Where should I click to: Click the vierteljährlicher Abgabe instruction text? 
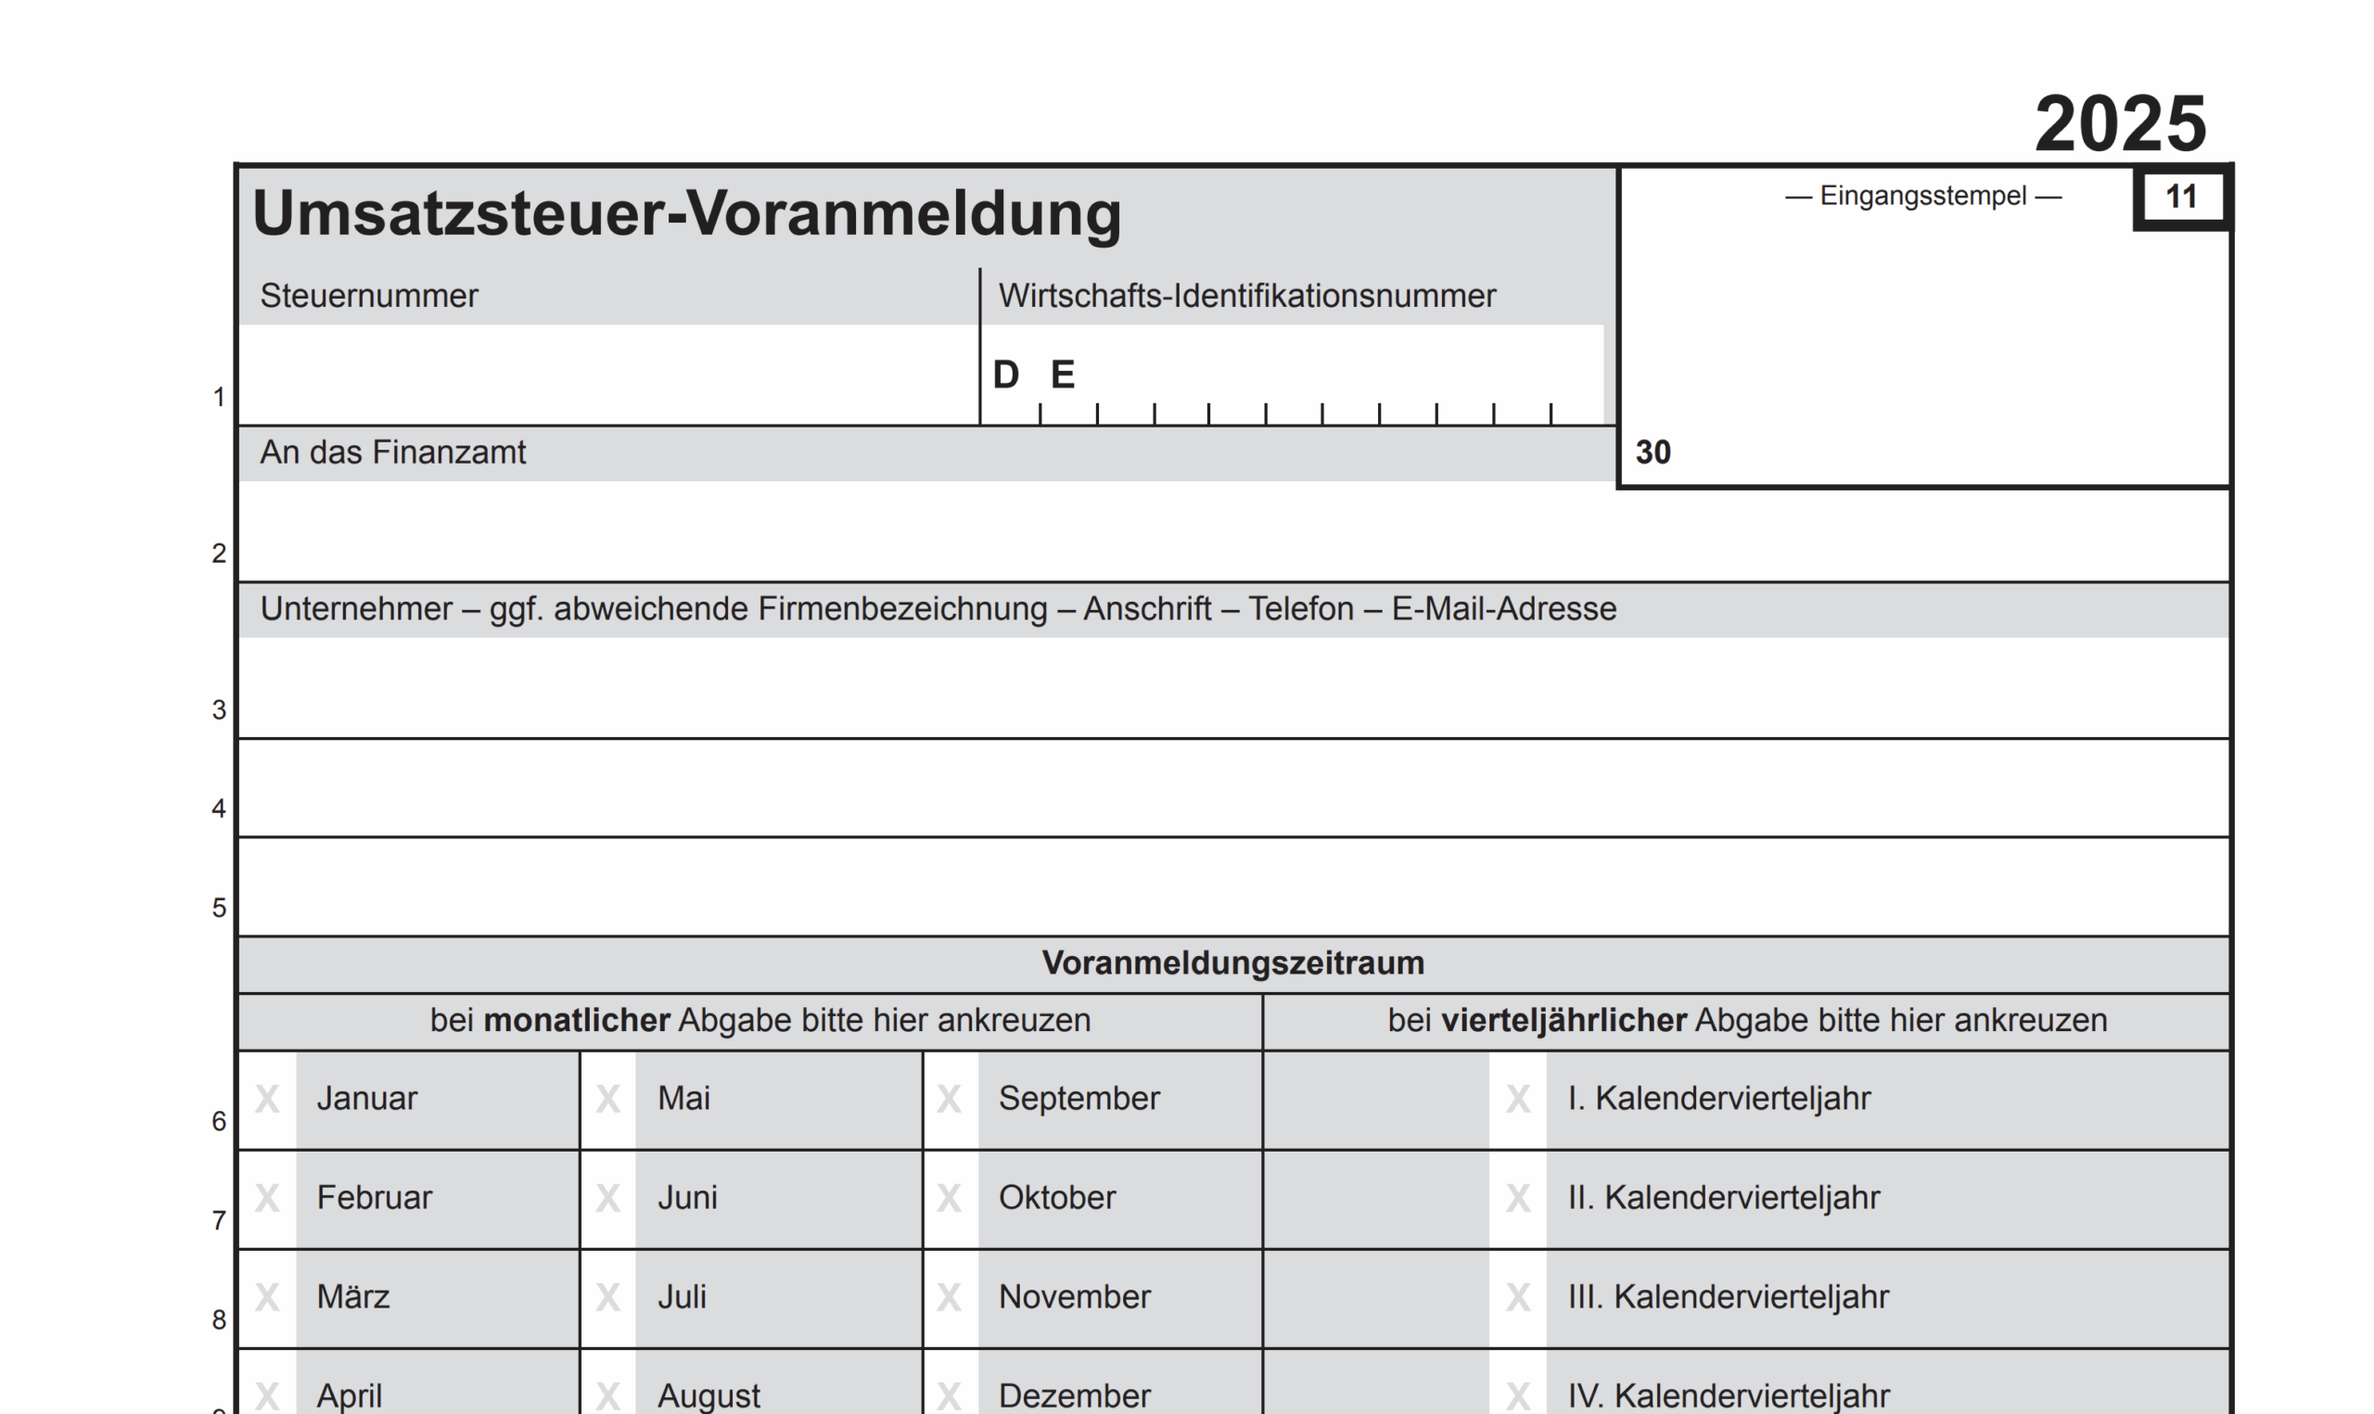pos(1747,1021)
